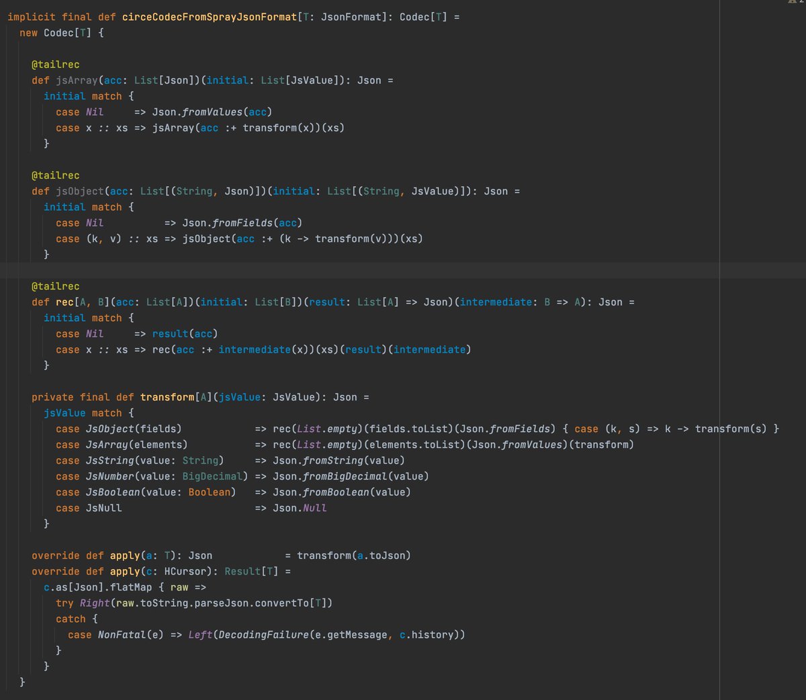Click 'case JsArray(elements)' pattern
This screenshot has height=700, width=806.
pyautogui.click(x=122, y=444)
